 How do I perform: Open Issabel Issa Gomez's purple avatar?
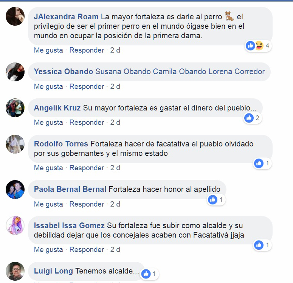pyautogui.click(x=15, y=225)
